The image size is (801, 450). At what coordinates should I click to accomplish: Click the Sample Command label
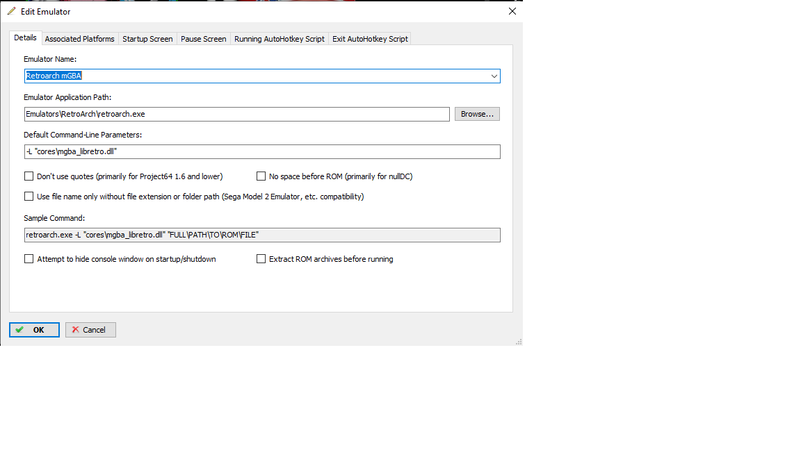[54, 218]
